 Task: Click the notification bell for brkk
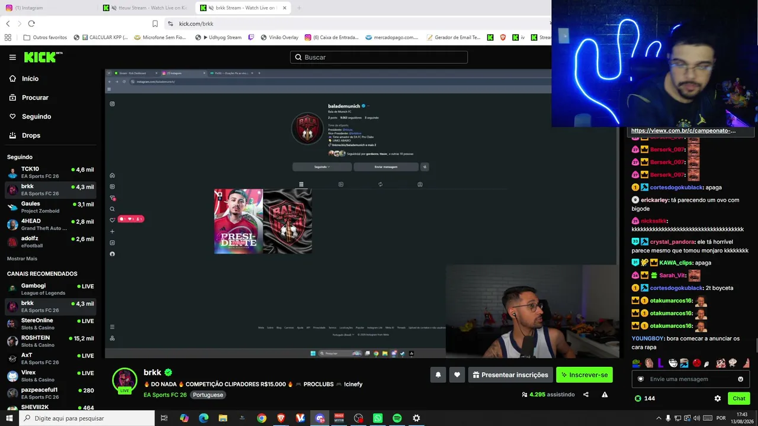438,375
